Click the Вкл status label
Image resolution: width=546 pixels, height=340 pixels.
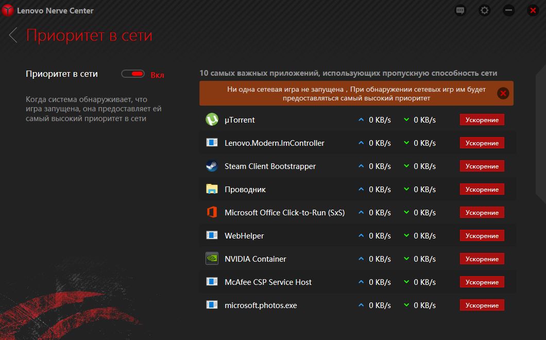click(157, 75)
